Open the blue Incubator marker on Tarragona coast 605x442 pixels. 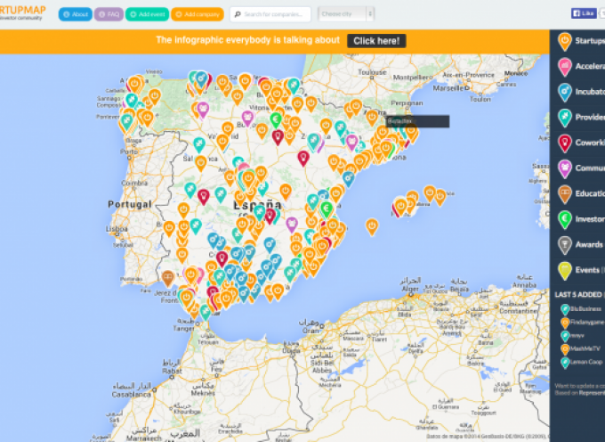[x=349, y=179]
